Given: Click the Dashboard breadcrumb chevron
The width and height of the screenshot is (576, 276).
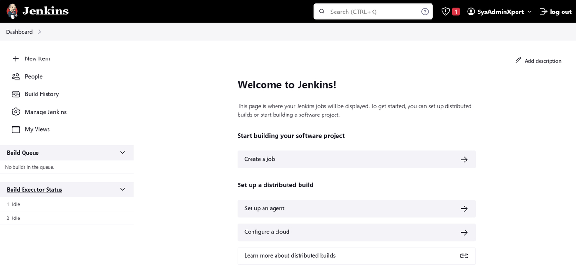Looking at the screenshot, I should 39,32.
